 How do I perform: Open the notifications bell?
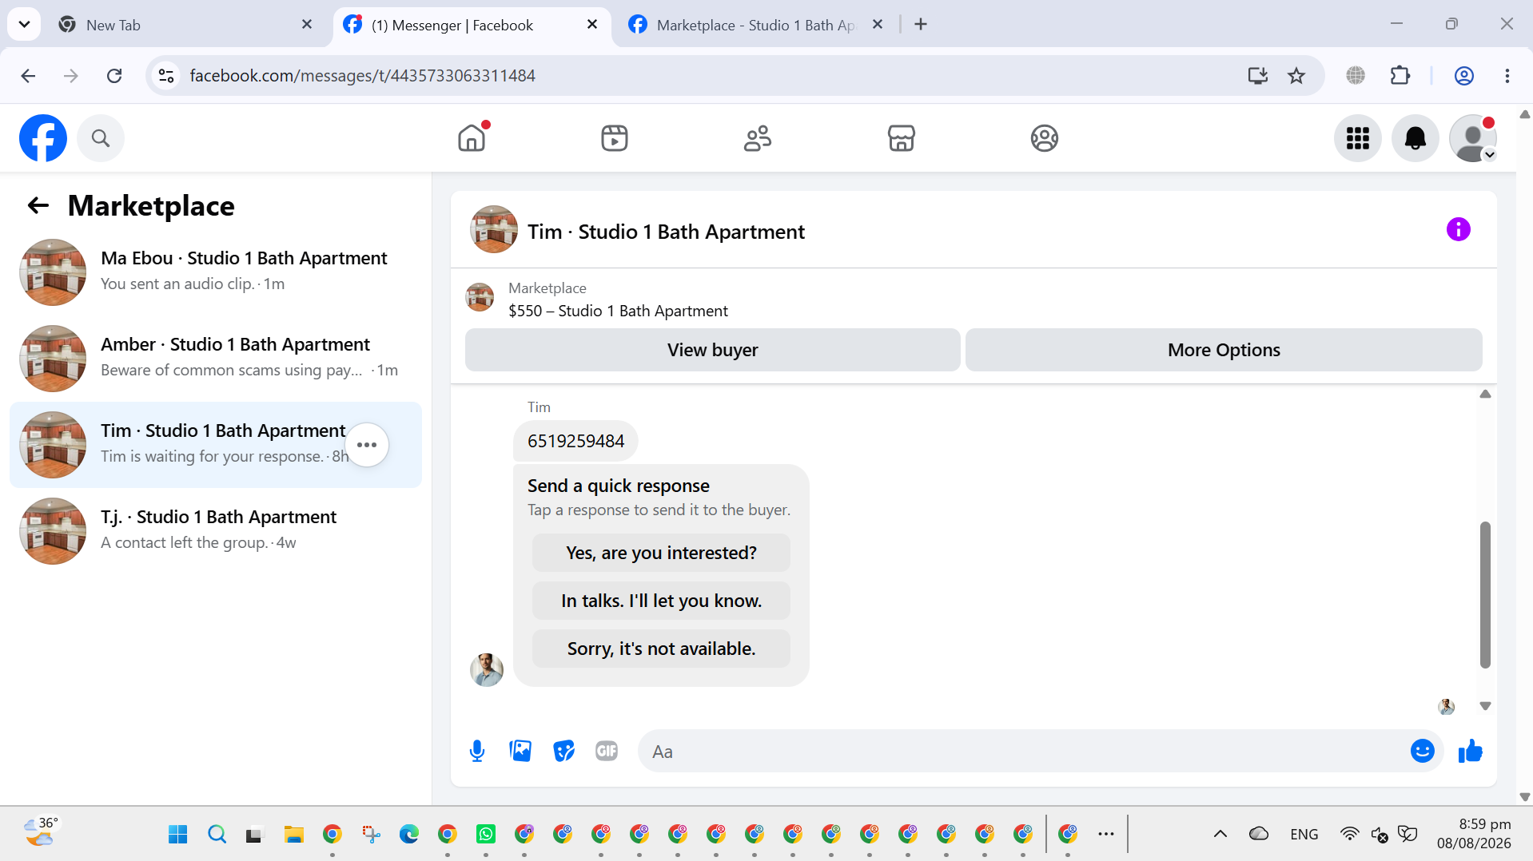coord(1416,138)
